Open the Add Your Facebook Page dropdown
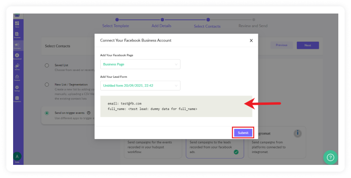 coord(140,64)
